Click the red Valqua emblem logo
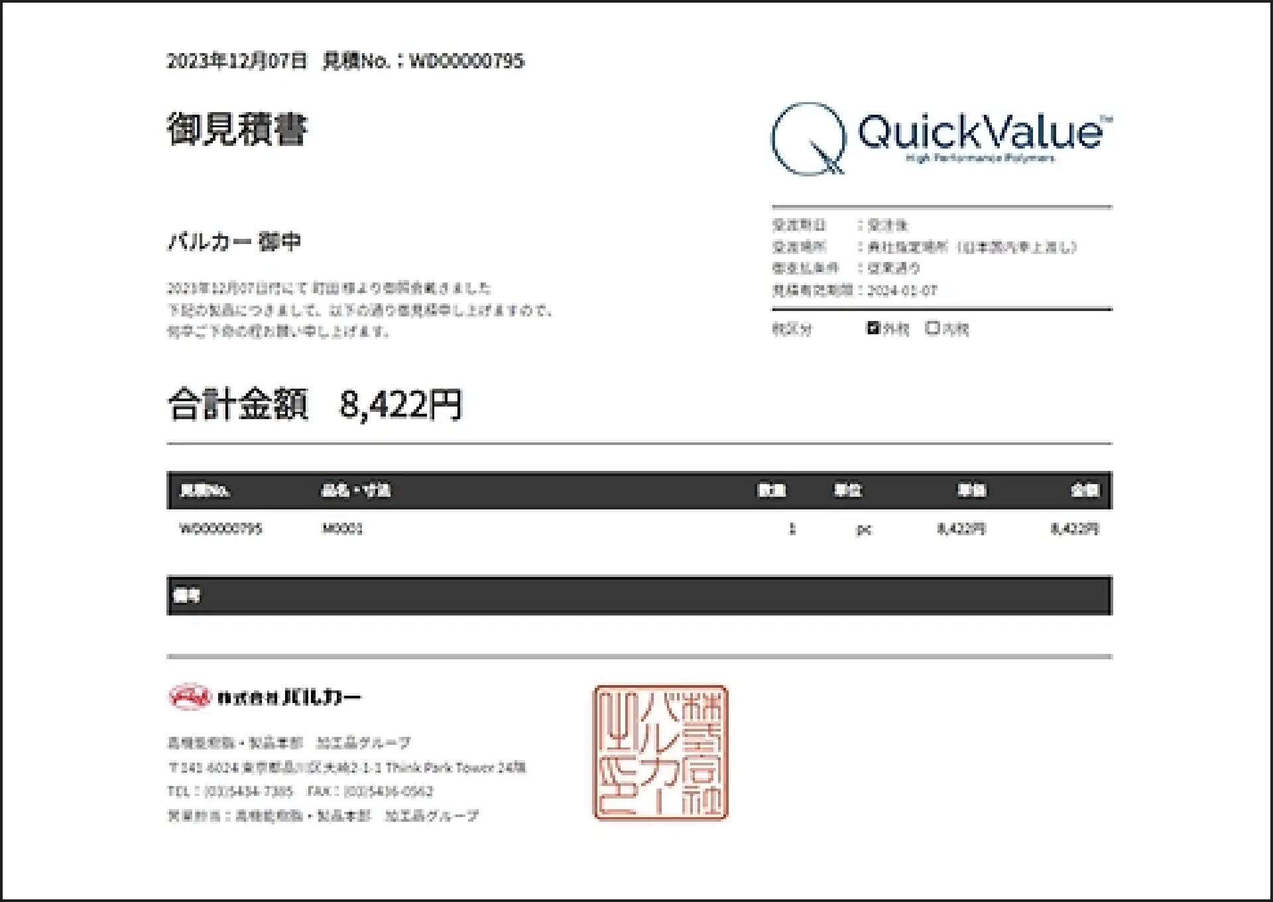The width and height of the screenshot is (1273, 902). click(189, 696)
